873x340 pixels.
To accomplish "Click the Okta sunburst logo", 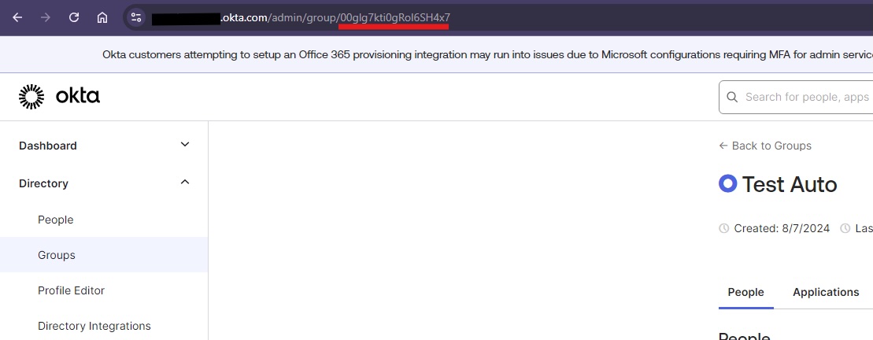I will [31, 97].
